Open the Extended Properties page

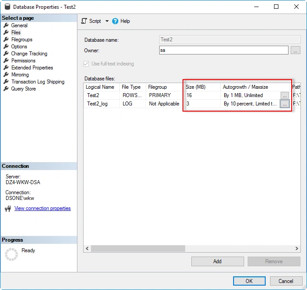coord(32,68)
